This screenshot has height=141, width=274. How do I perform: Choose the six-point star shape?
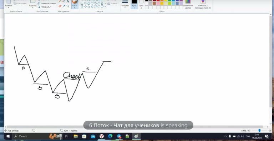pos(92,7)
